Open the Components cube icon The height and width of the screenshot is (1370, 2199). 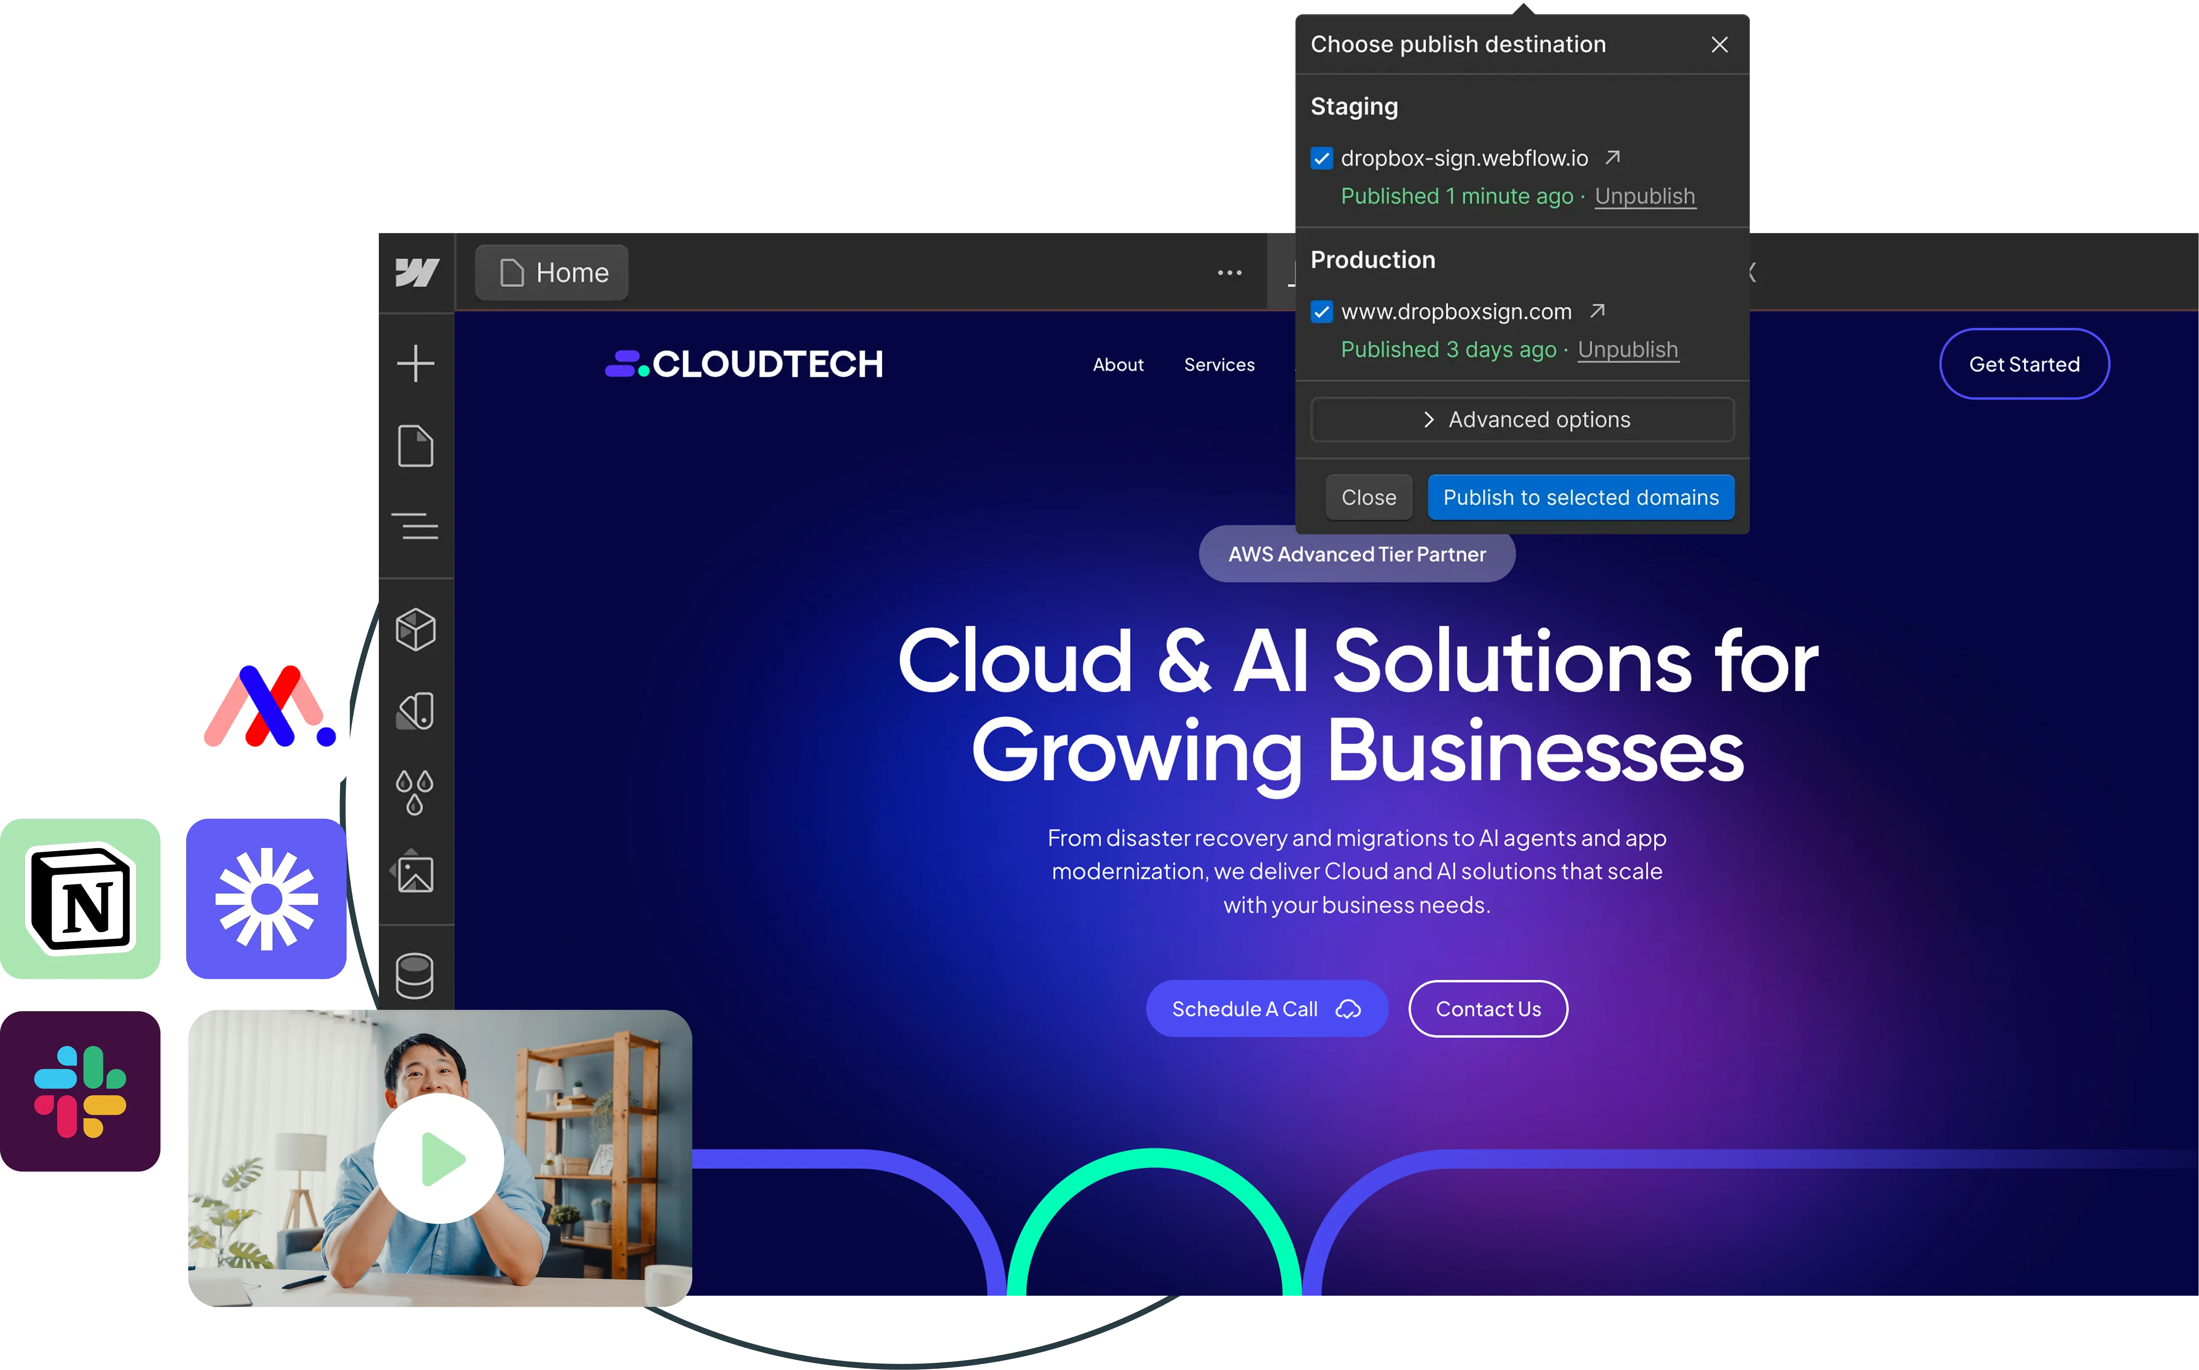coord(416,630)
